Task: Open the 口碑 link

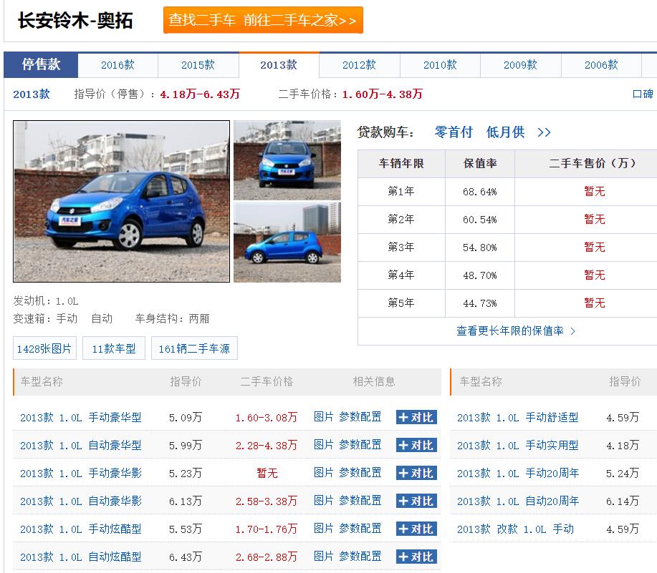Action: pyautogui.click(x=643, y=94)
